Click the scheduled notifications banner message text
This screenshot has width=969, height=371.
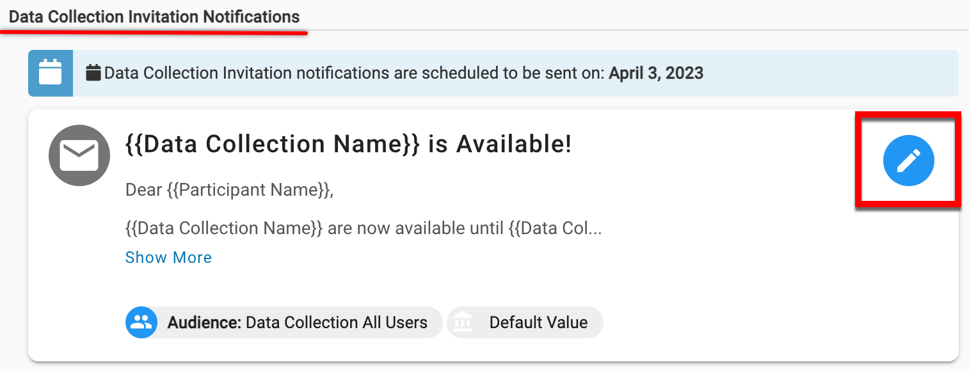(x=354, y=73)
